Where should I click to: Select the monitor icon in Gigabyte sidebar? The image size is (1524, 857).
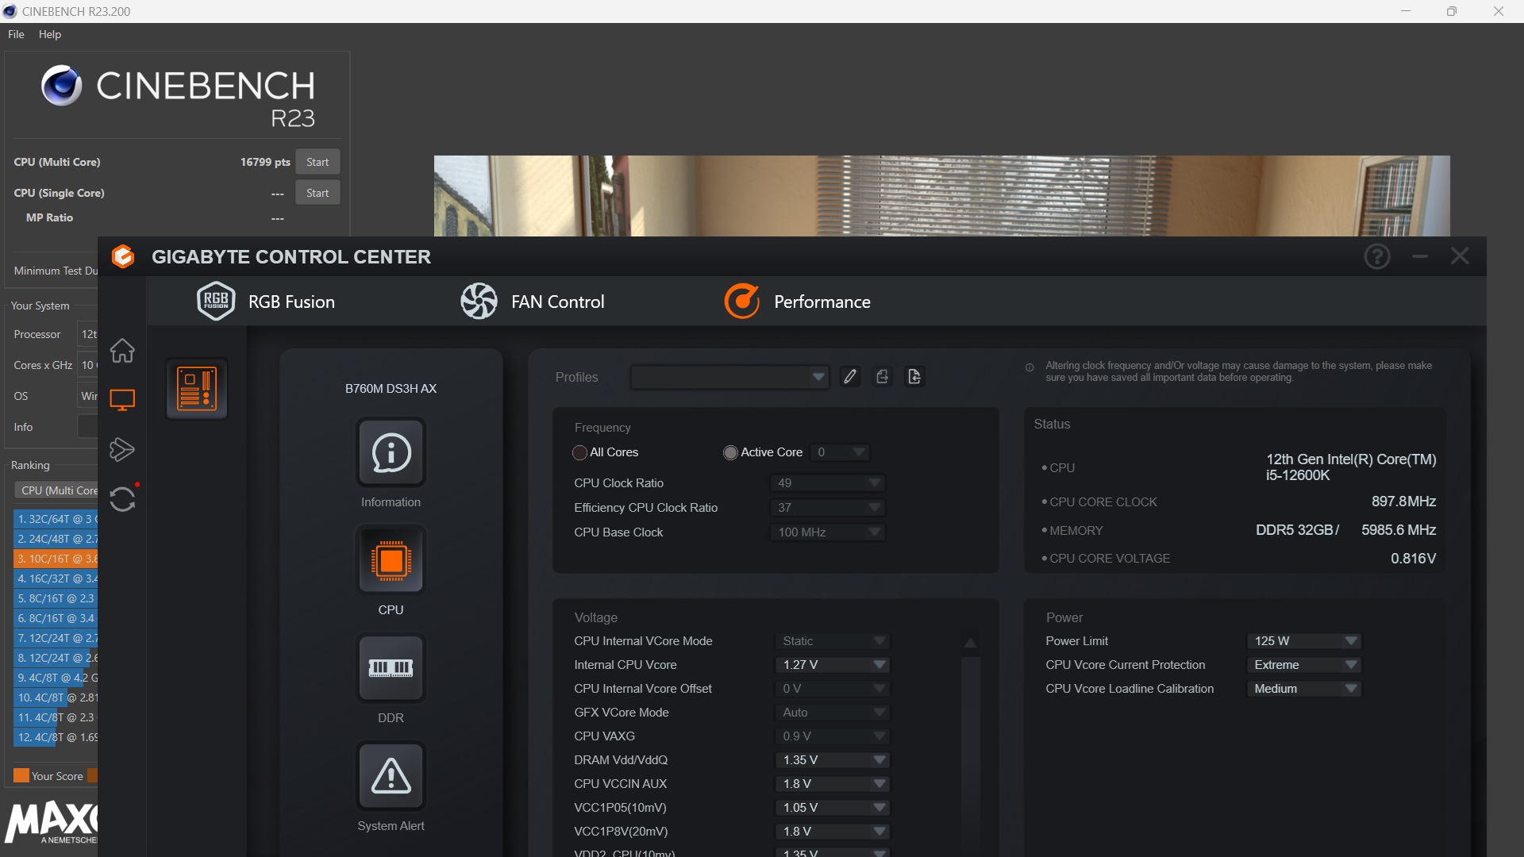point(122,400)
